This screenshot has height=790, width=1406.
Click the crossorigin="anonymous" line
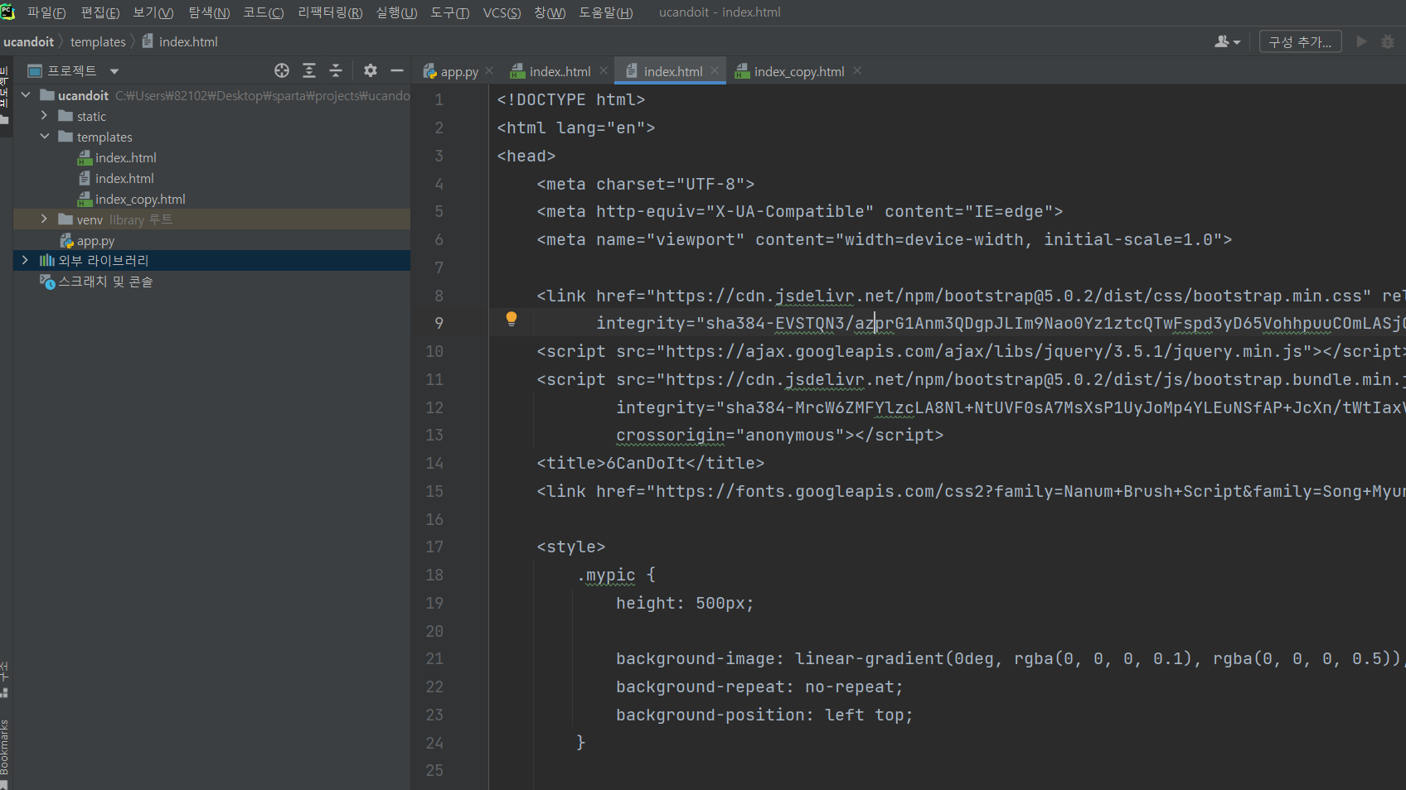[x=780, y=435]
